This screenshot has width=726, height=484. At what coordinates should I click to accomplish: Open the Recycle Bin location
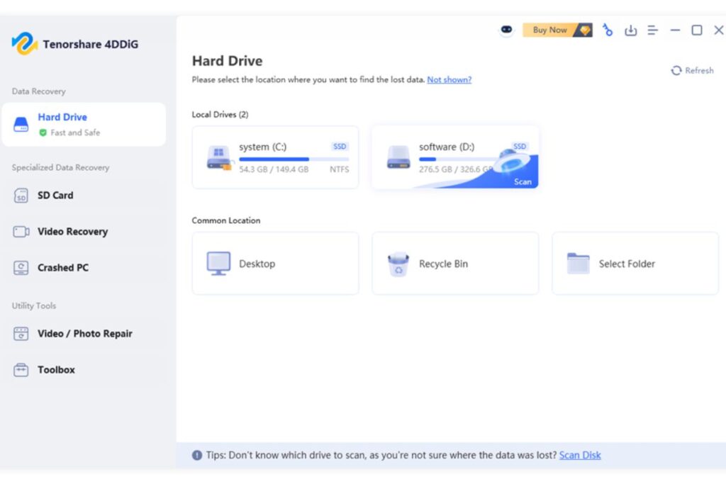click(454, 263)
